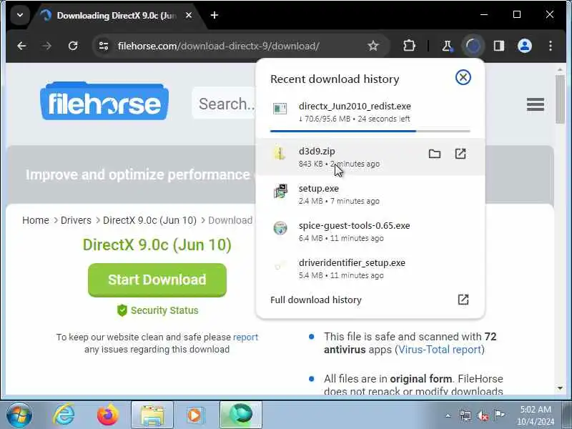Close the Downloading DirectX tab

[x=189, y=15]
